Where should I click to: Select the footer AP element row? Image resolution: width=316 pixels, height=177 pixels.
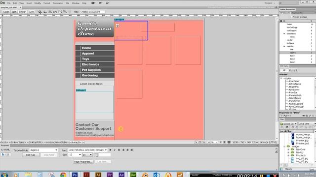297,24
